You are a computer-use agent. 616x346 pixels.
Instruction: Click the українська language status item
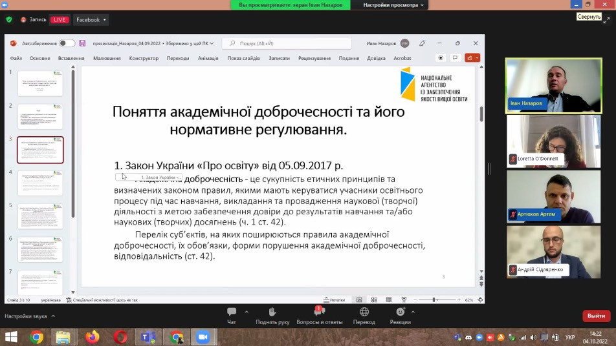pos(50,300)
